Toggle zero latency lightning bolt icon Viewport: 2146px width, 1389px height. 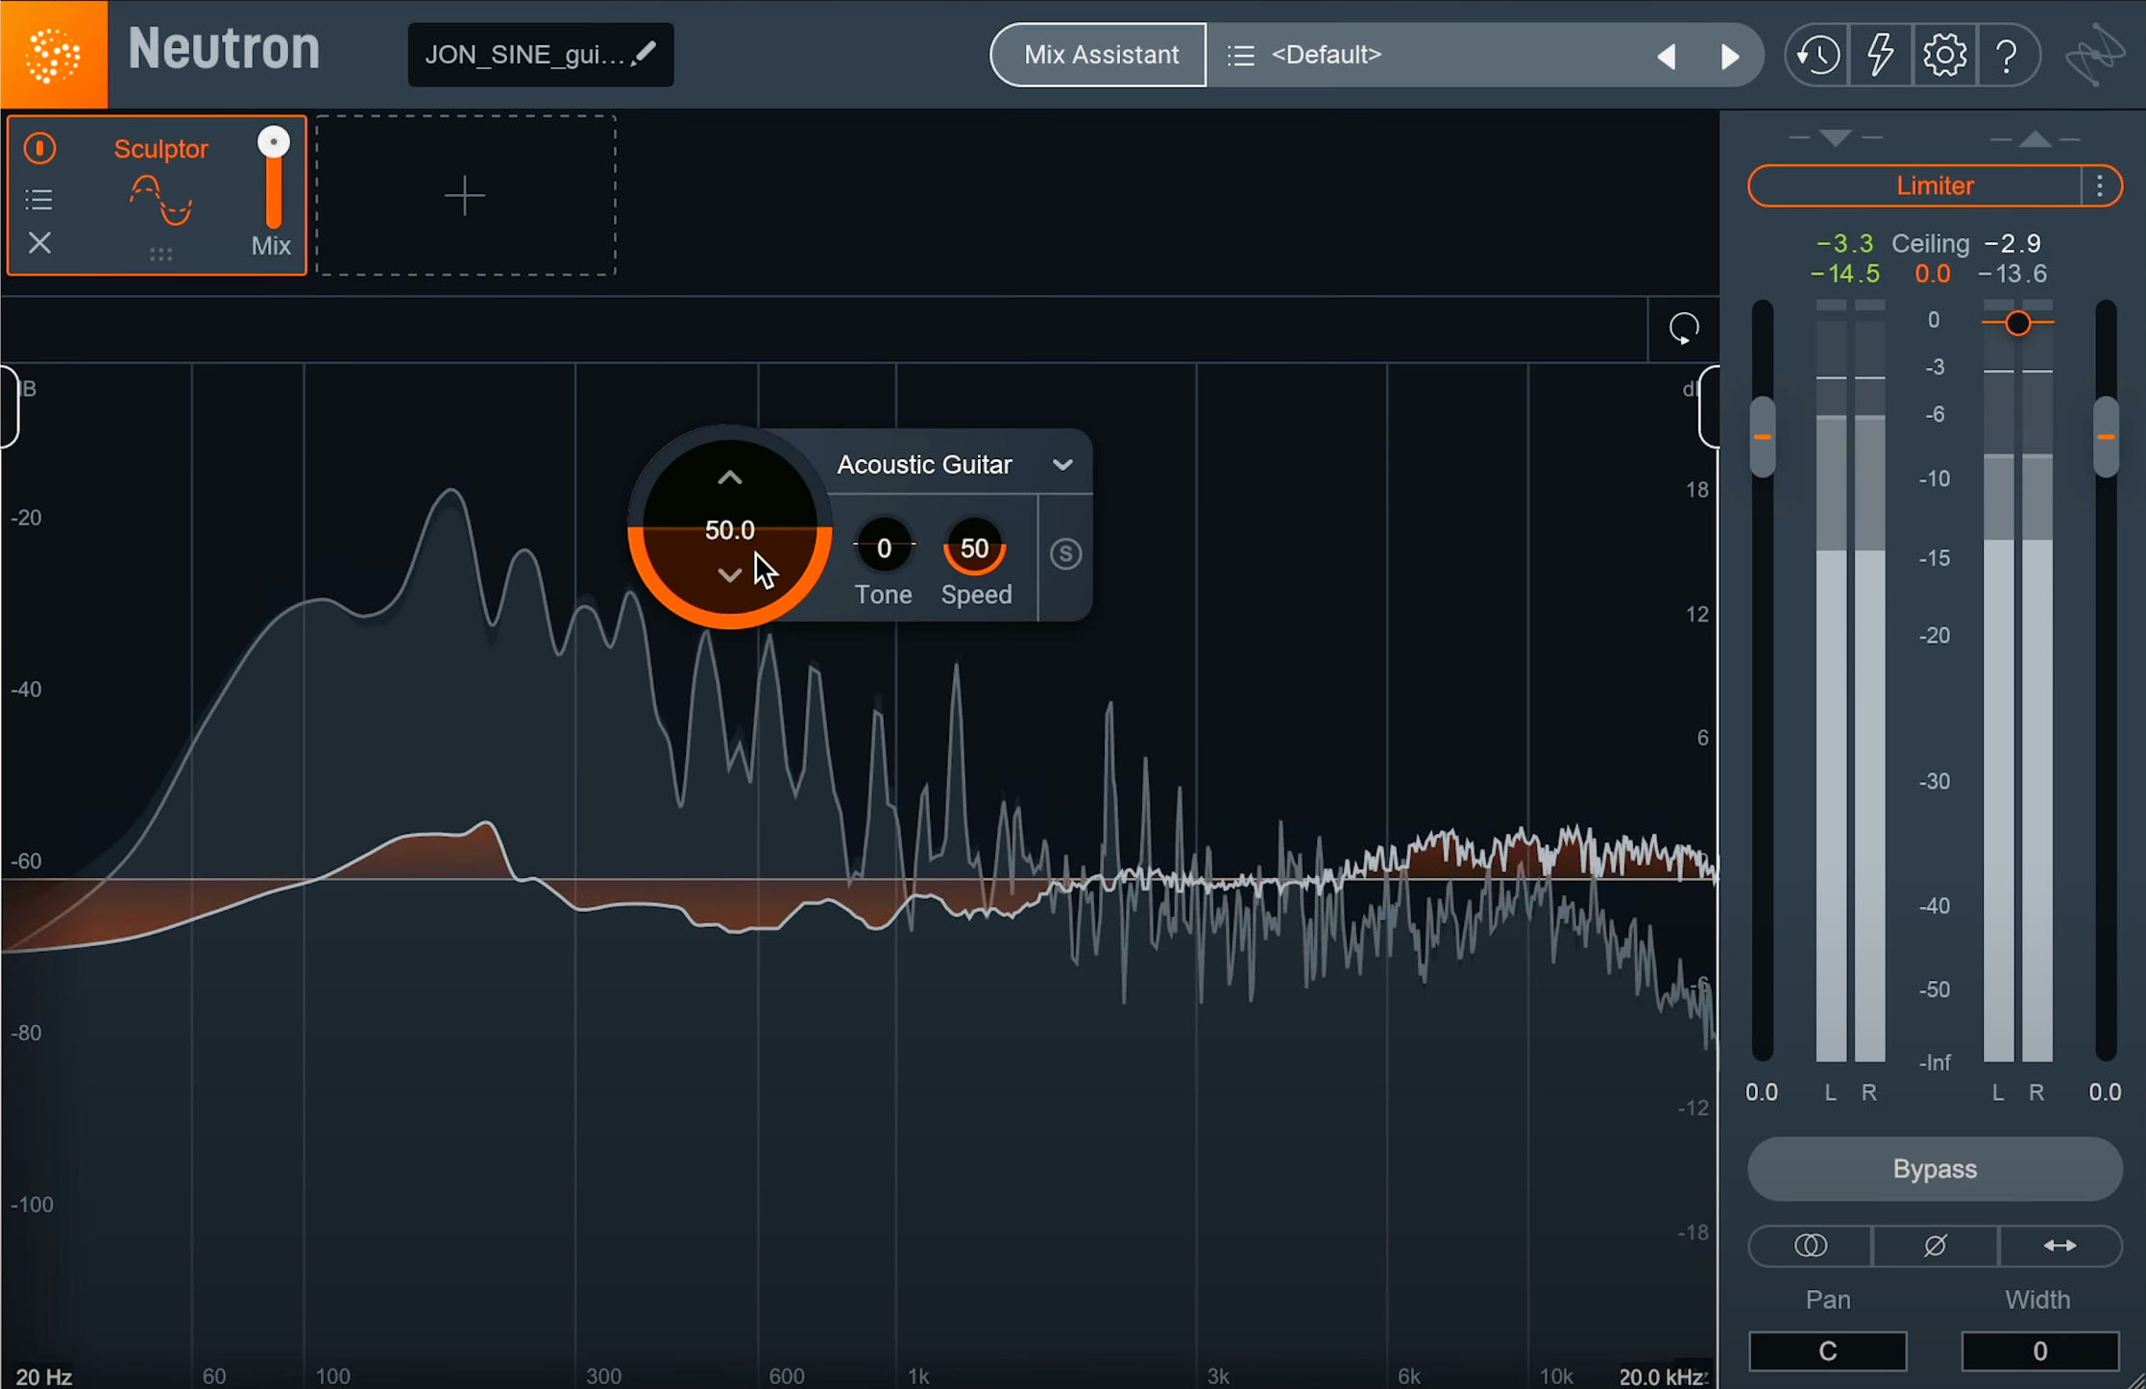tap(1880, 55)
